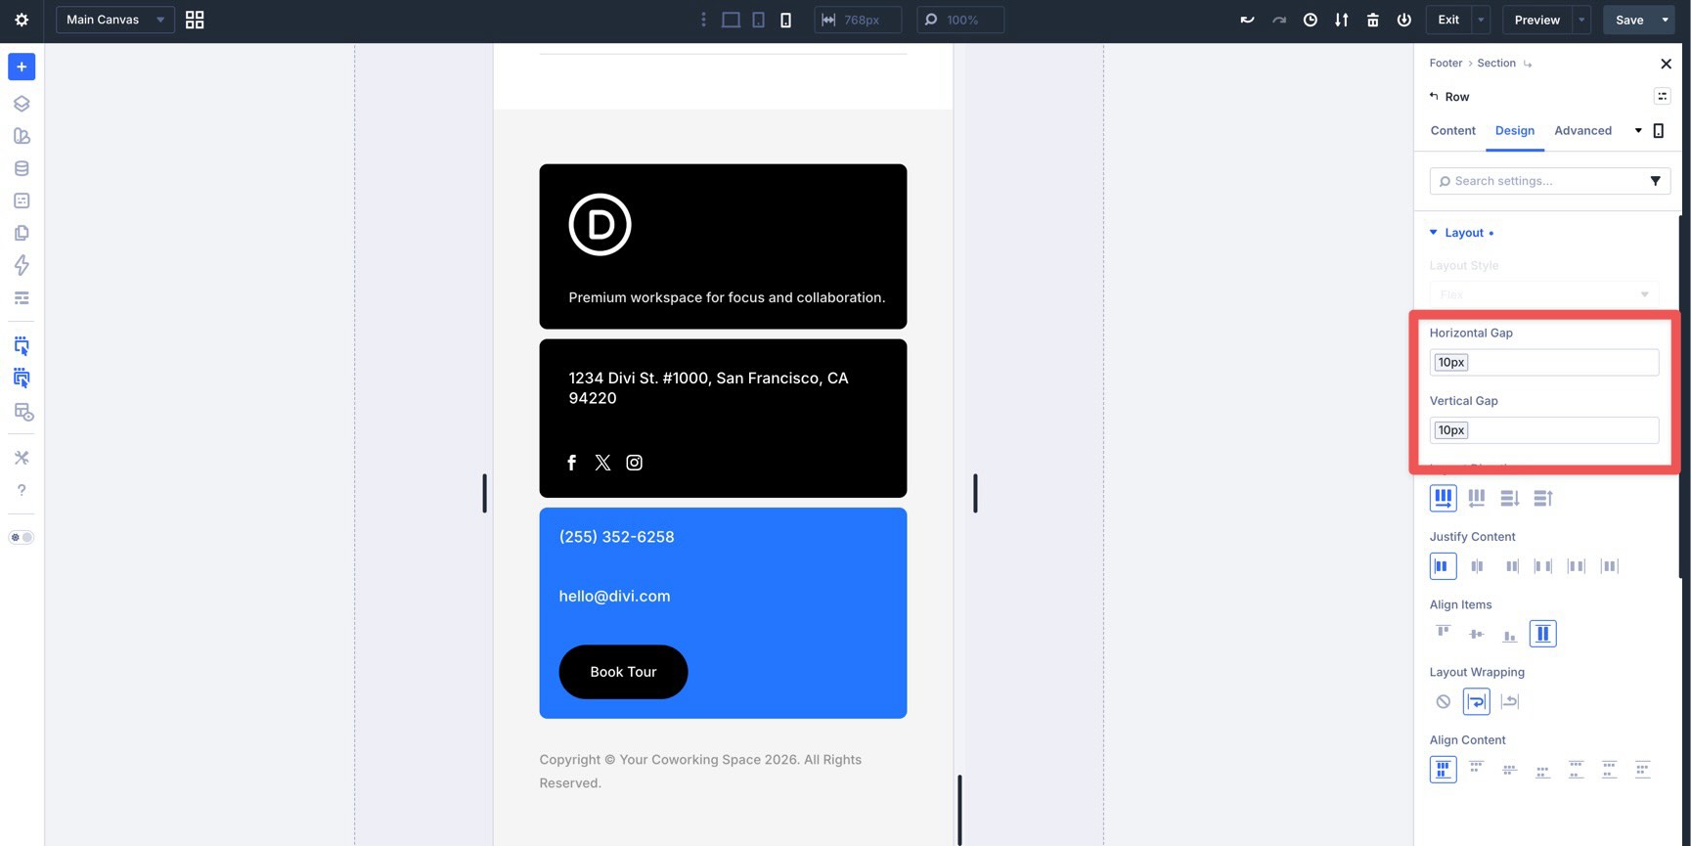Image resolution: width=1691 pixels, height=846 pixels.
Task: Click the undo arrow in top bar
Action: [1247, 20]
